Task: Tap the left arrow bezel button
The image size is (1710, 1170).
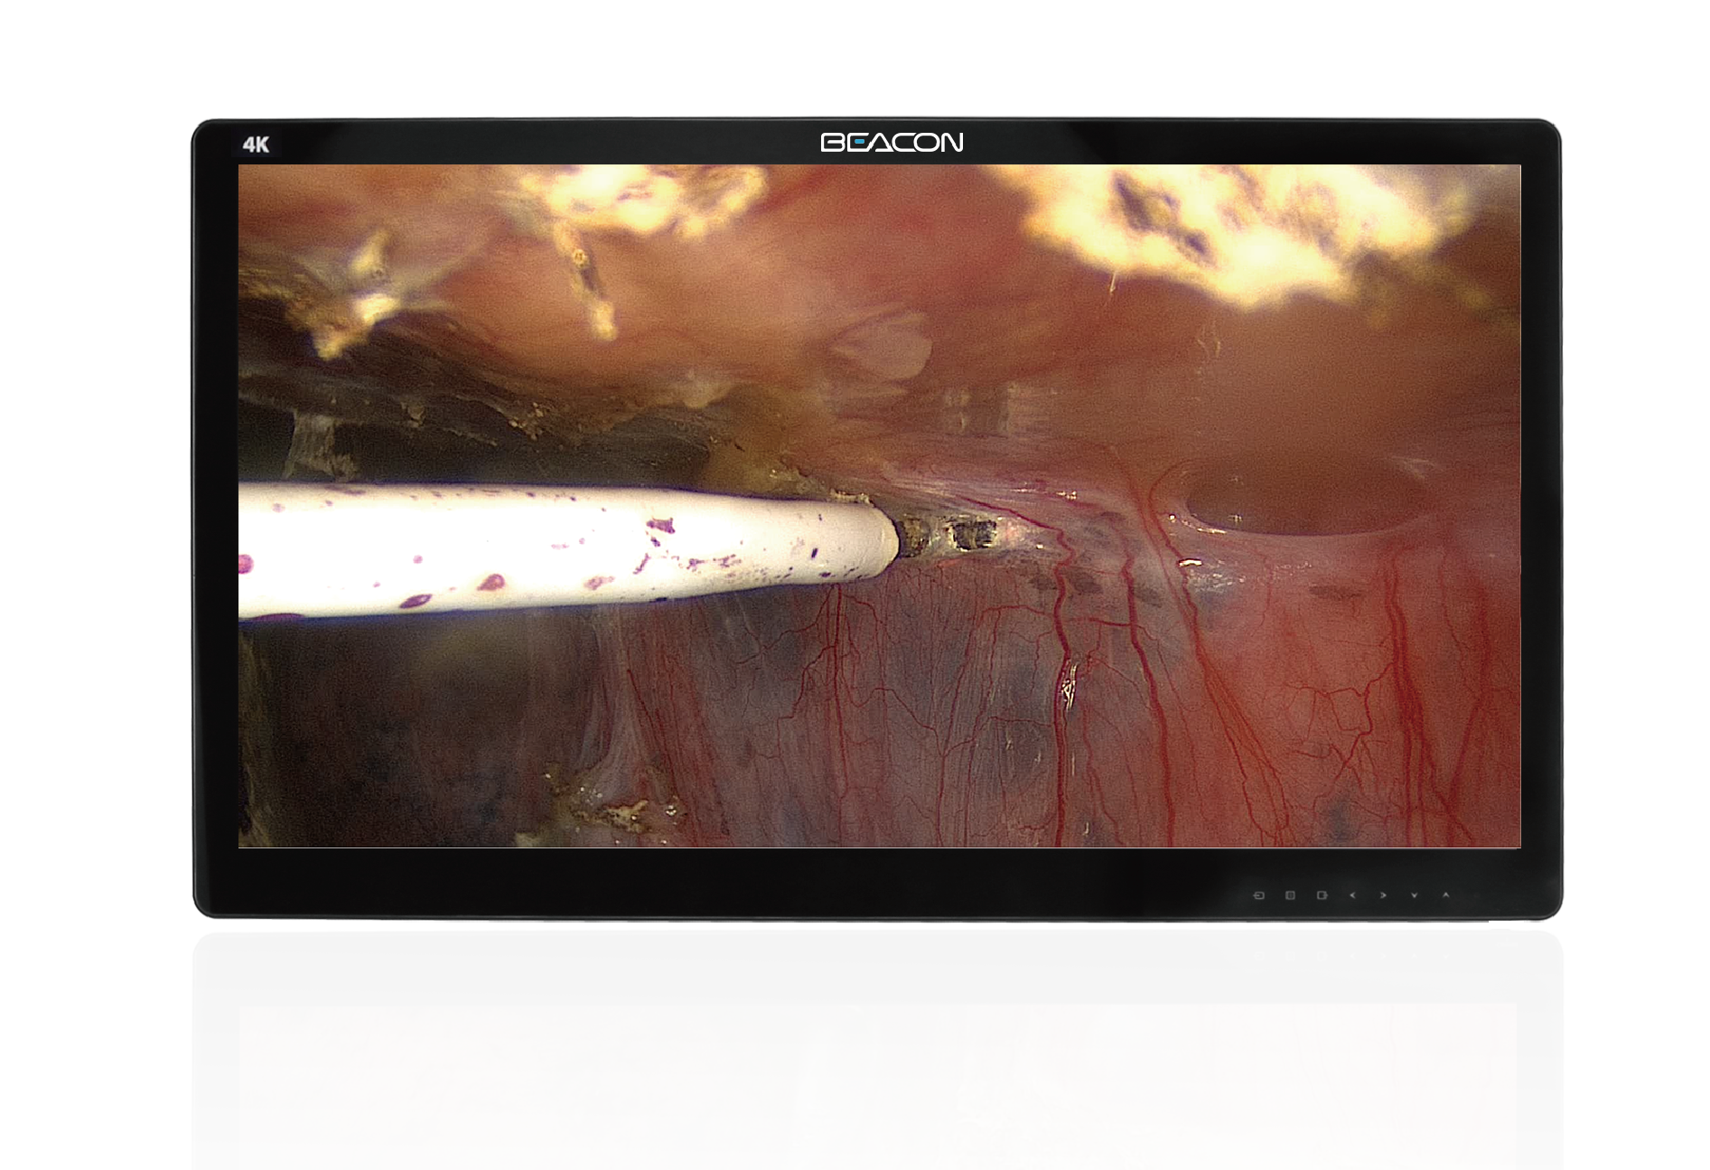Action: point(1352,895)
